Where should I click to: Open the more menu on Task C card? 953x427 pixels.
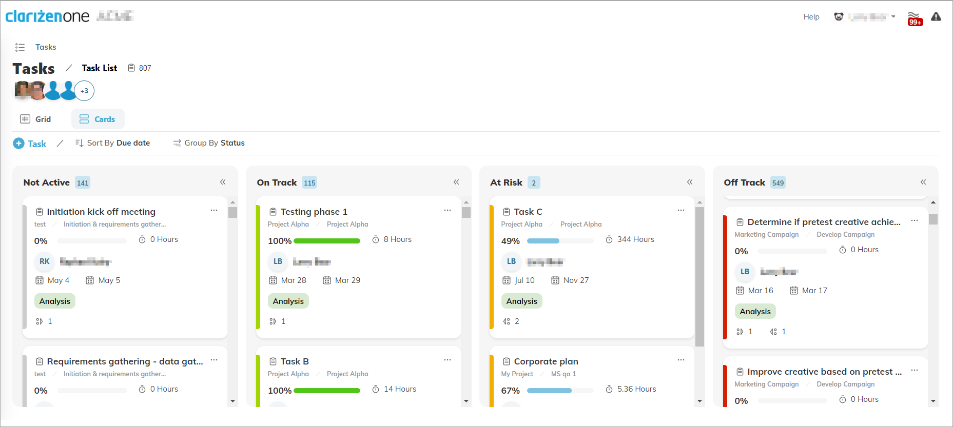click(x=681, y=210)
